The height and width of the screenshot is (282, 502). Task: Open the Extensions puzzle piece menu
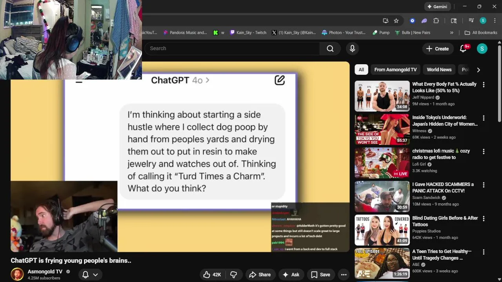point(436,21)
